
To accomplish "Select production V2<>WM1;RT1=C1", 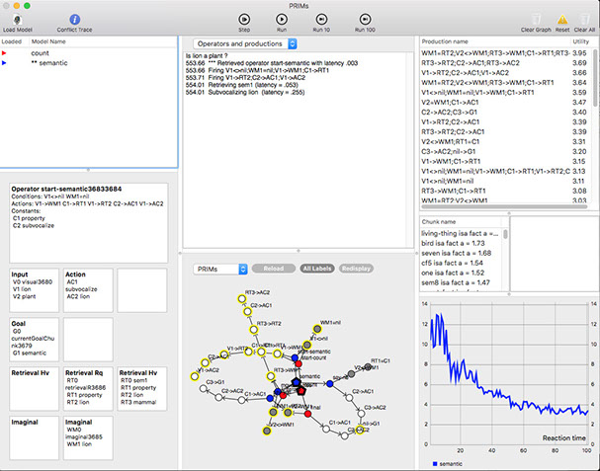I will click(506, 142).
